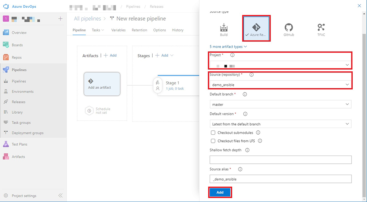The image size is (367, 202).
Task: Expand 5 more artifact types
Action: 228,47
